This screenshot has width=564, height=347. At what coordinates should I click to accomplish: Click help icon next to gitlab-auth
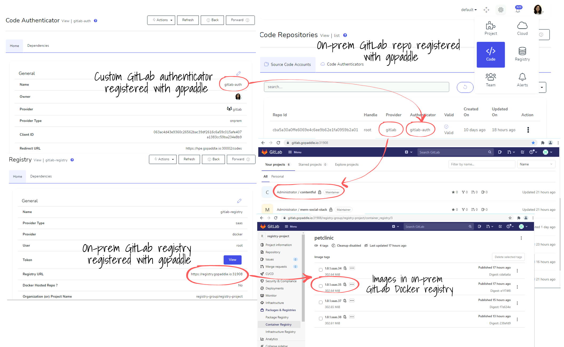point(95,21)
